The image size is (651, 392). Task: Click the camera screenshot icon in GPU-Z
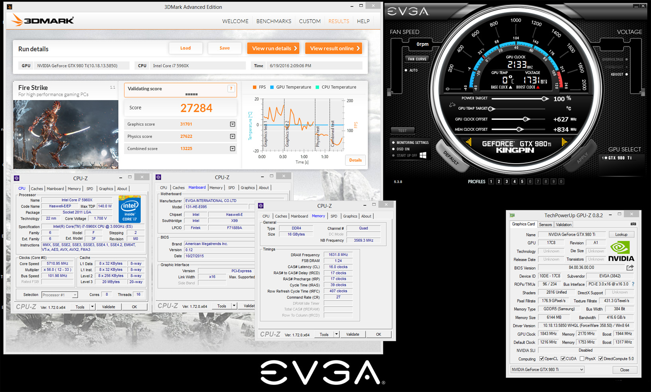coord(633,224)
